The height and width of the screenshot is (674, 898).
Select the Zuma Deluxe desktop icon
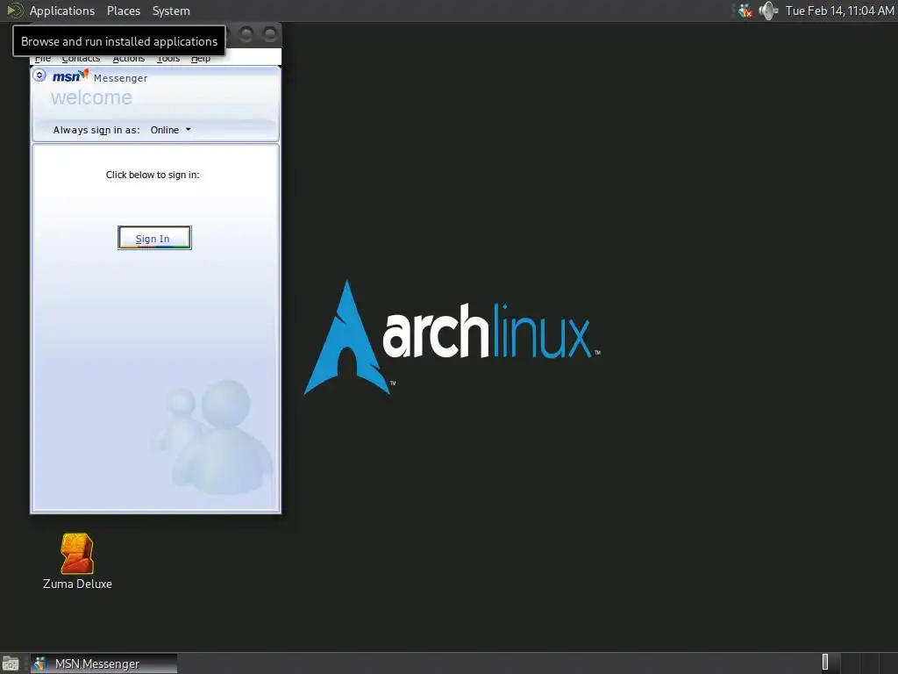tap(77, 562)
